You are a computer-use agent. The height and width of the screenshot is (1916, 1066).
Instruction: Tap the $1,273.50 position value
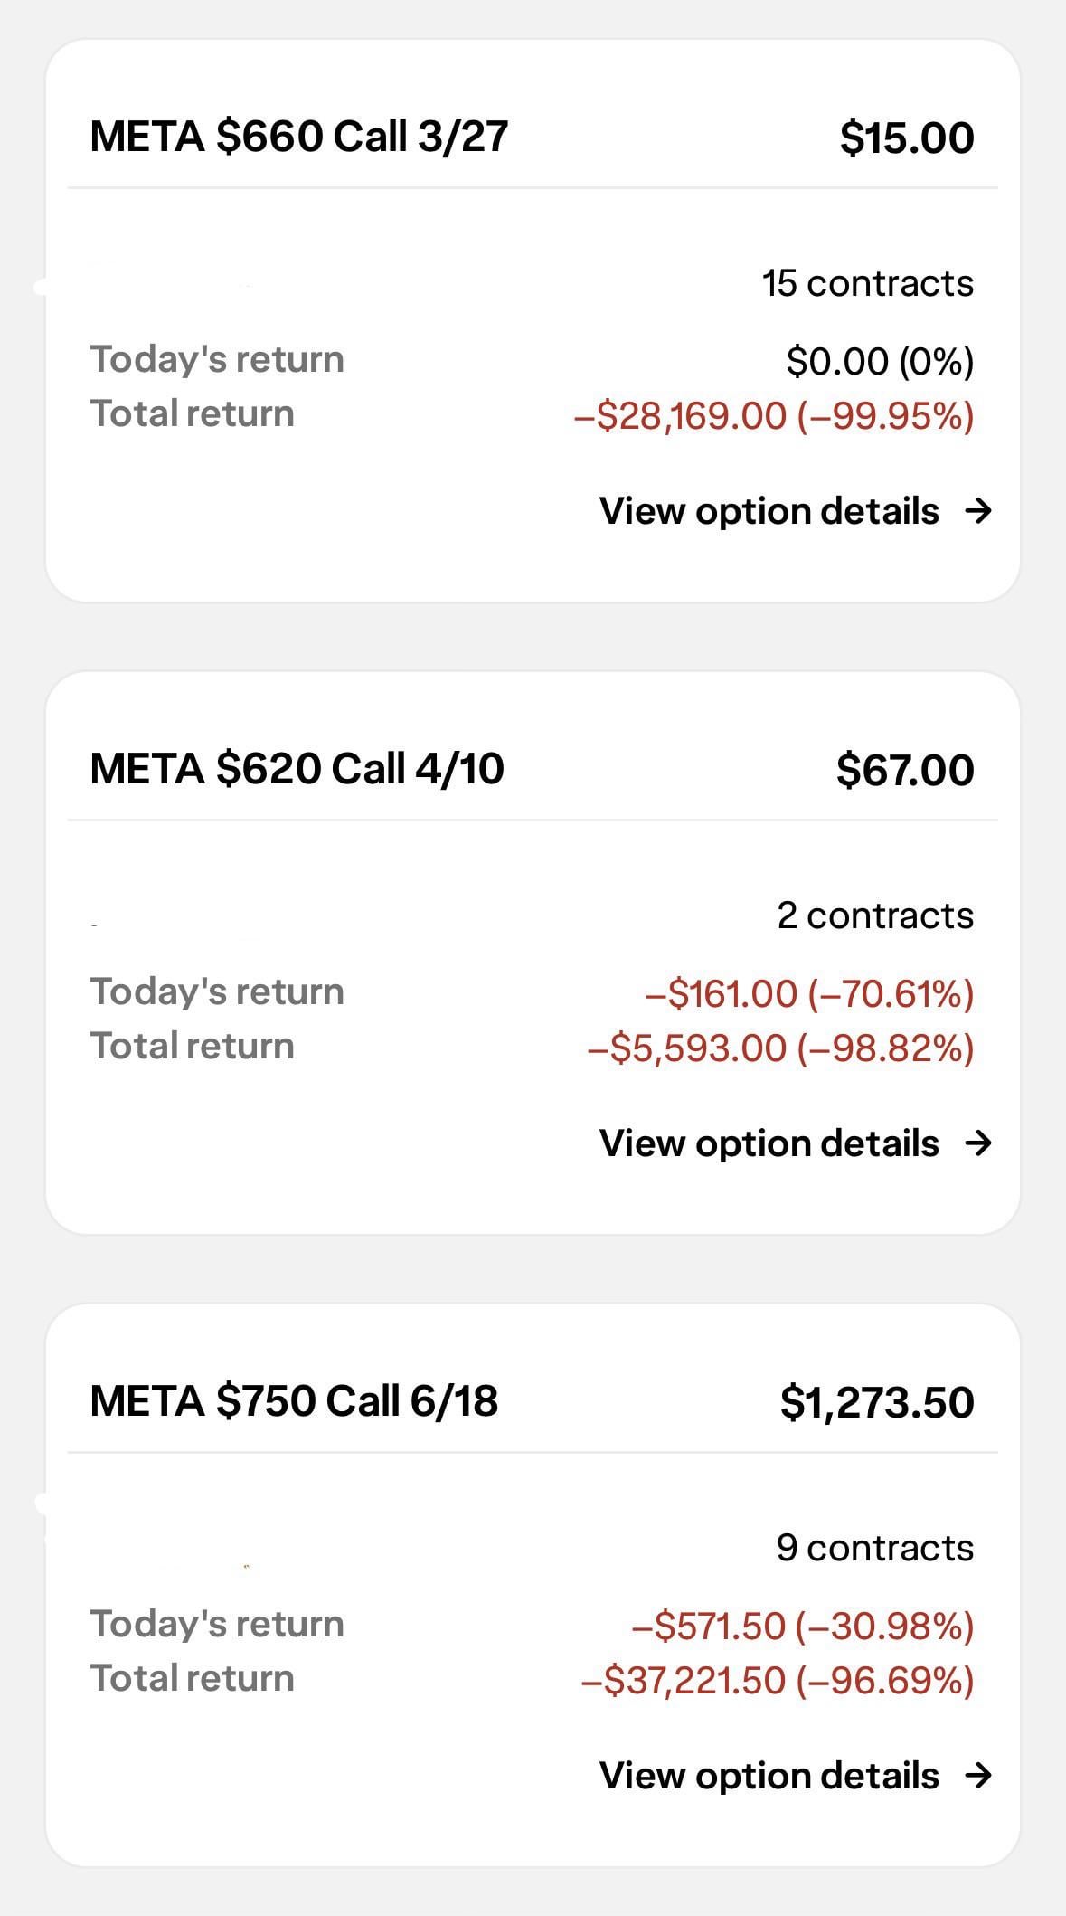click(x=877, y=1402)
